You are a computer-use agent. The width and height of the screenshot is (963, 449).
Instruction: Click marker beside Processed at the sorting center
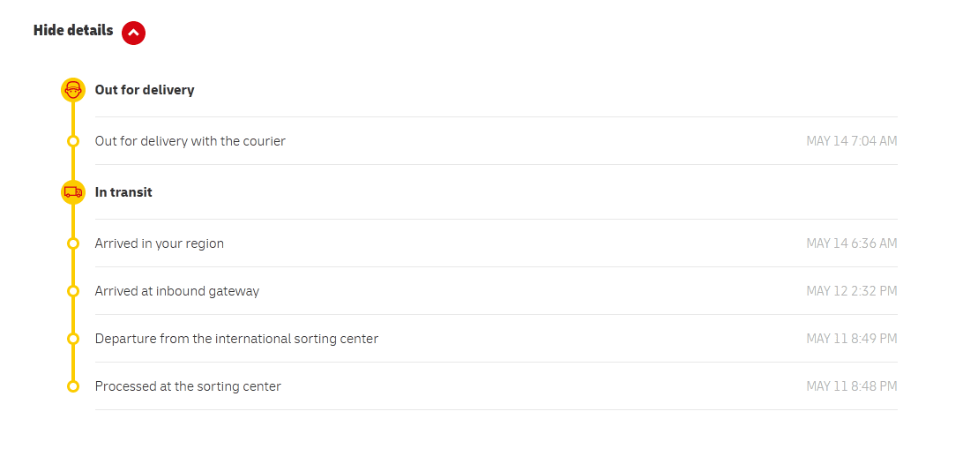point(73,386)
